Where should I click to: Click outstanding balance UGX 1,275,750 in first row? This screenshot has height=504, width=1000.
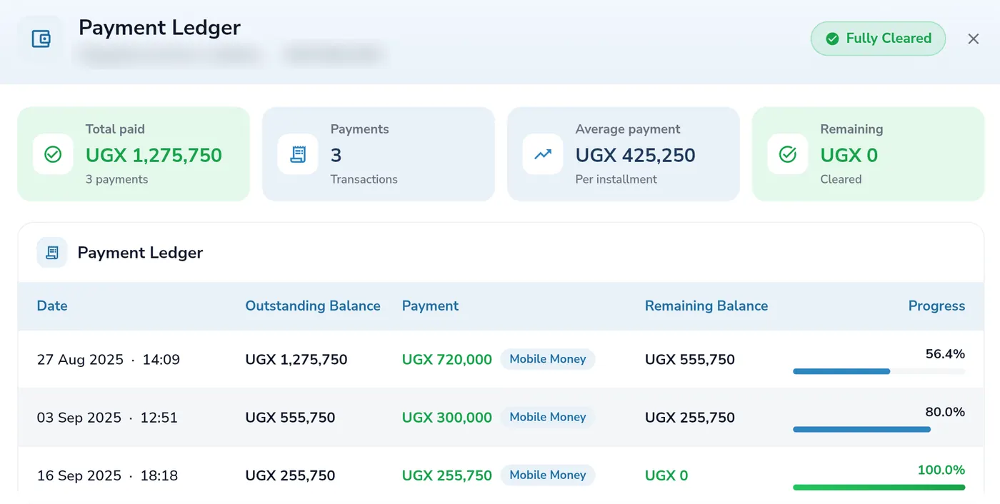296,360
